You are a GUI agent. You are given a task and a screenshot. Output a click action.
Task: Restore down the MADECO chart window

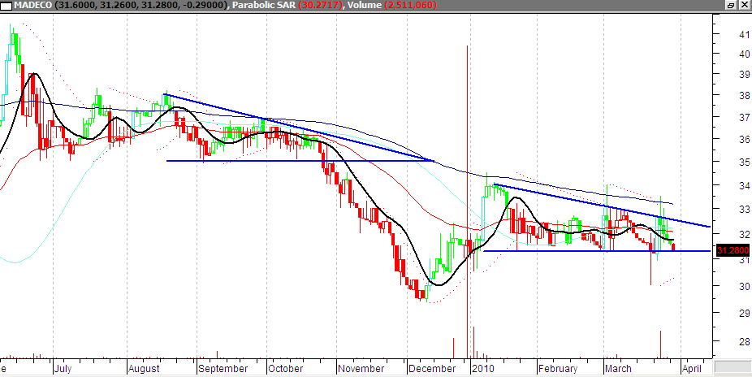point(732,5)
